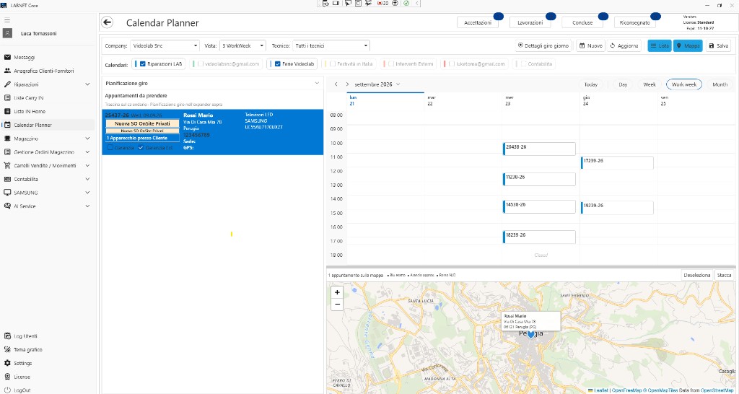Click Aggiorna refresh button
Image resolution: width=739 pixels, height=394 pixels.
pyautogui.click(x=624, y=45)
